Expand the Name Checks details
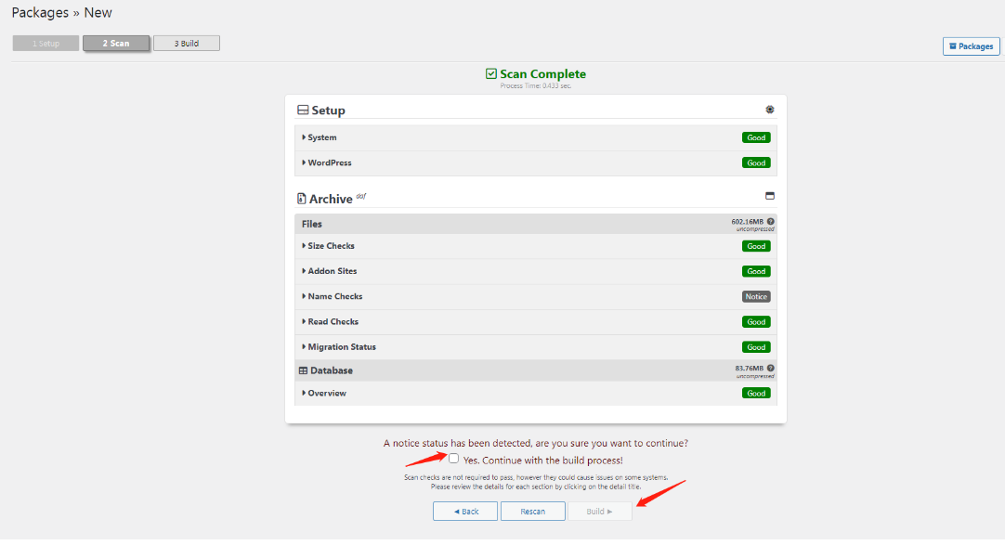 334,296
